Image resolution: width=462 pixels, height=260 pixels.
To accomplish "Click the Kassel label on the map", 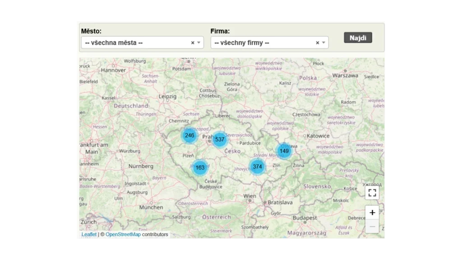I will tap(108, 98).
